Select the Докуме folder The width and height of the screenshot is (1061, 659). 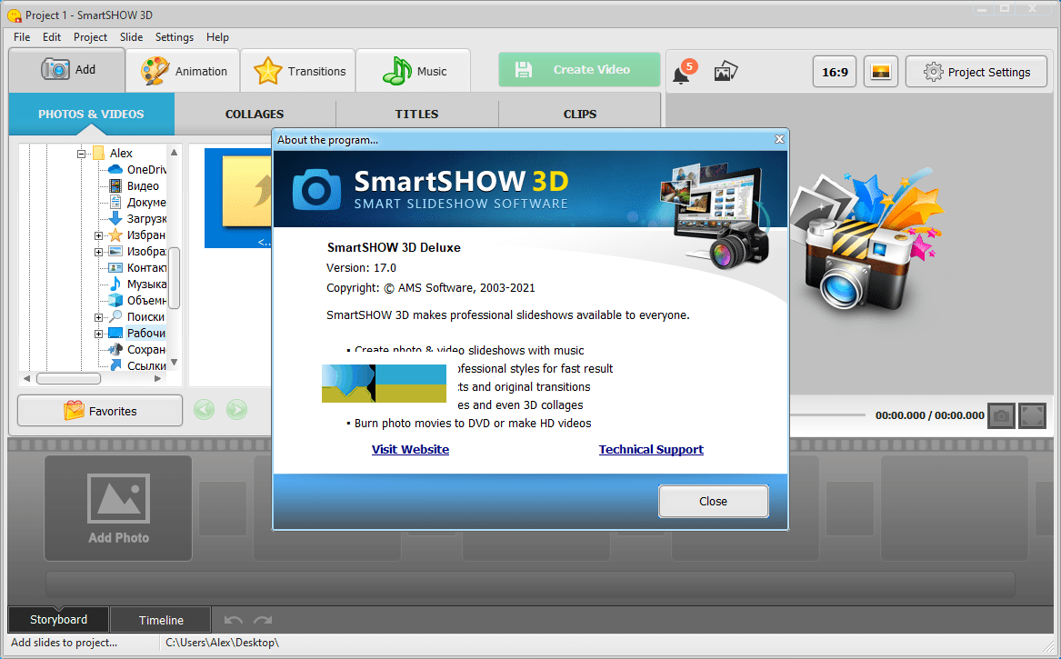pos(137,203)
